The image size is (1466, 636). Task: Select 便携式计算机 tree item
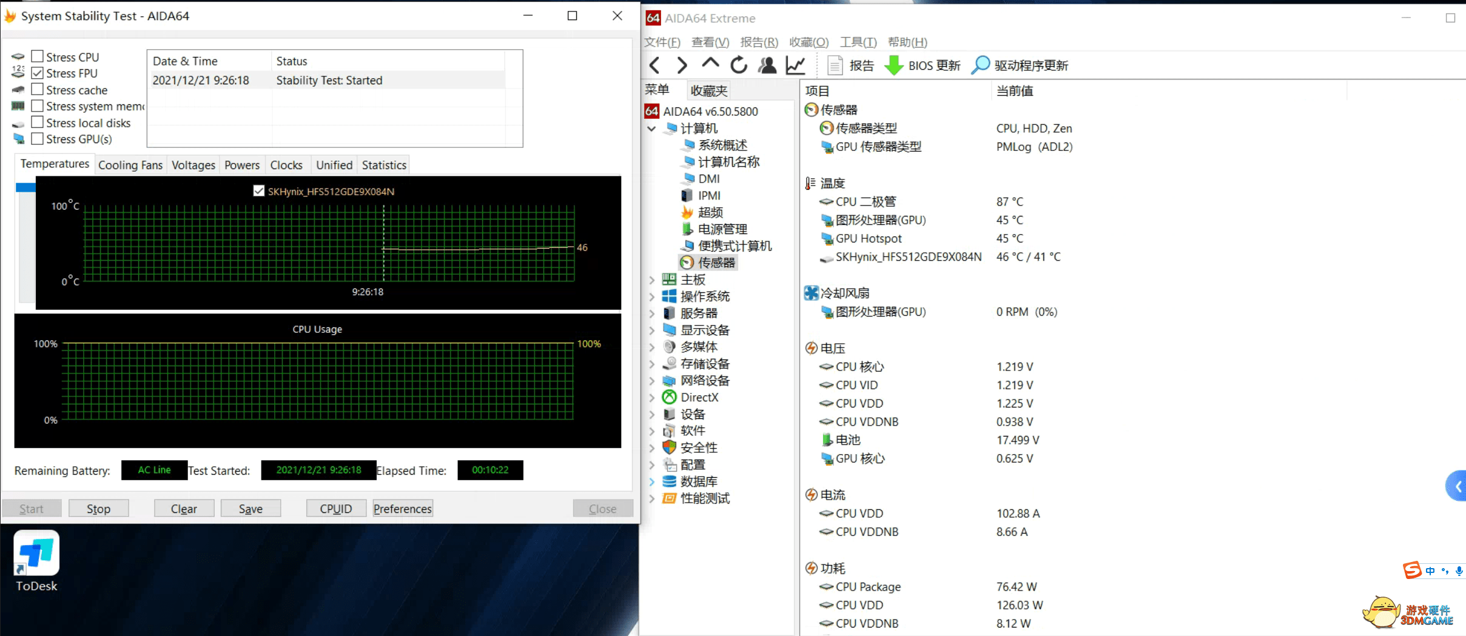727,246
